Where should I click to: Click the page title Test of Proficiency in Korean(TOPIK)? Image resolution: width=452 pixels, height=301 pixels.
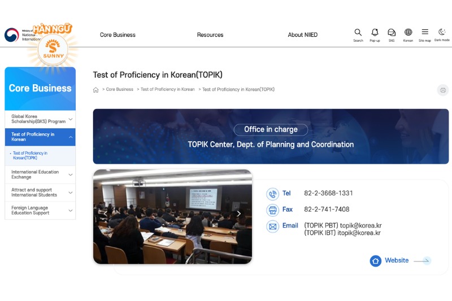(x=158, y=75)
